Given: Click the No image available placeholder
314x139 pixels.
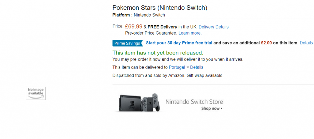Looking at the screenshot, I should 36,93.
